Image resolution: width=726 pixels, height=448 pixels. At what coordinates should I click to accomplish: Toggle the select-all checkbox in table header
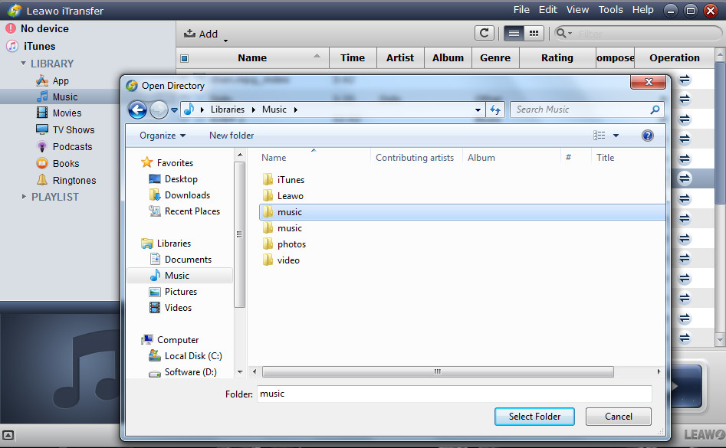click(184, 58)
